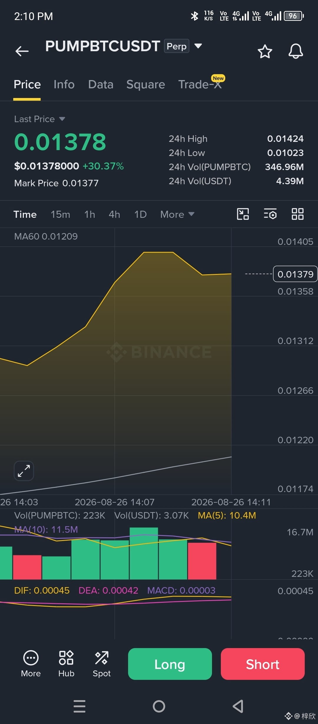Image resolution: width=318 pixels, height=724 pixels.
Task: Select the 15m interval
Action: click(x=60, y=214)
